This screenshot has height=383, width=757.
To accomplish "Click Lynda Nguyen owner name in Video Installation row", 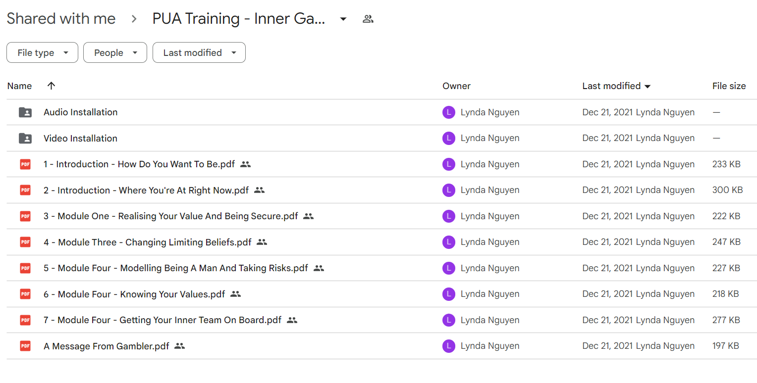I will click(x=490, y=139).
